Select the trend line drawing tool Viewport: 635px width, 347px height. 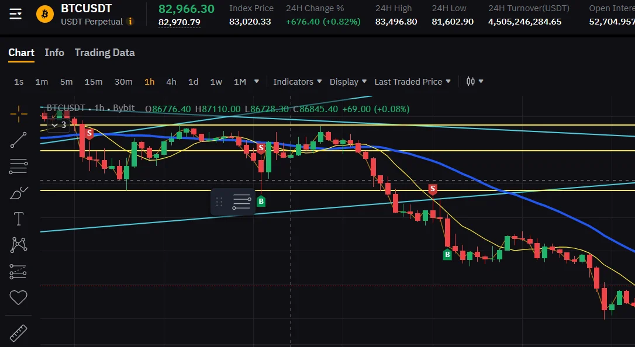(x=19, y=140)
